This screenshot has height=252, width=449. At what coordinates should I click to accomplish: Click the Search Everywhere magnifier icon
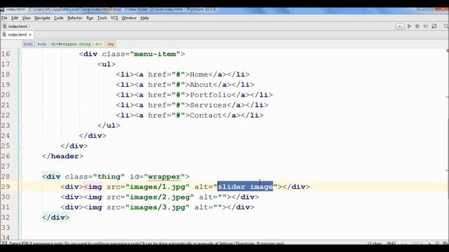tap(446, 26)
